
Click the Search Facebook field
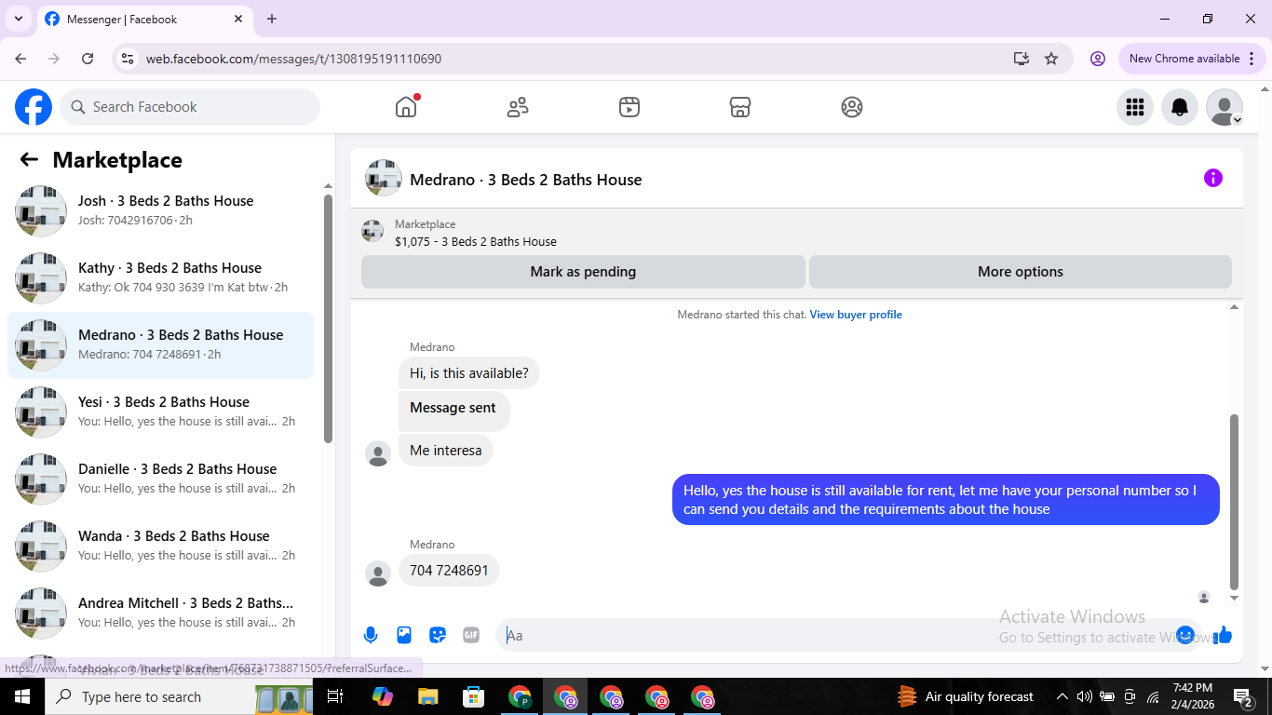[190, 107]
